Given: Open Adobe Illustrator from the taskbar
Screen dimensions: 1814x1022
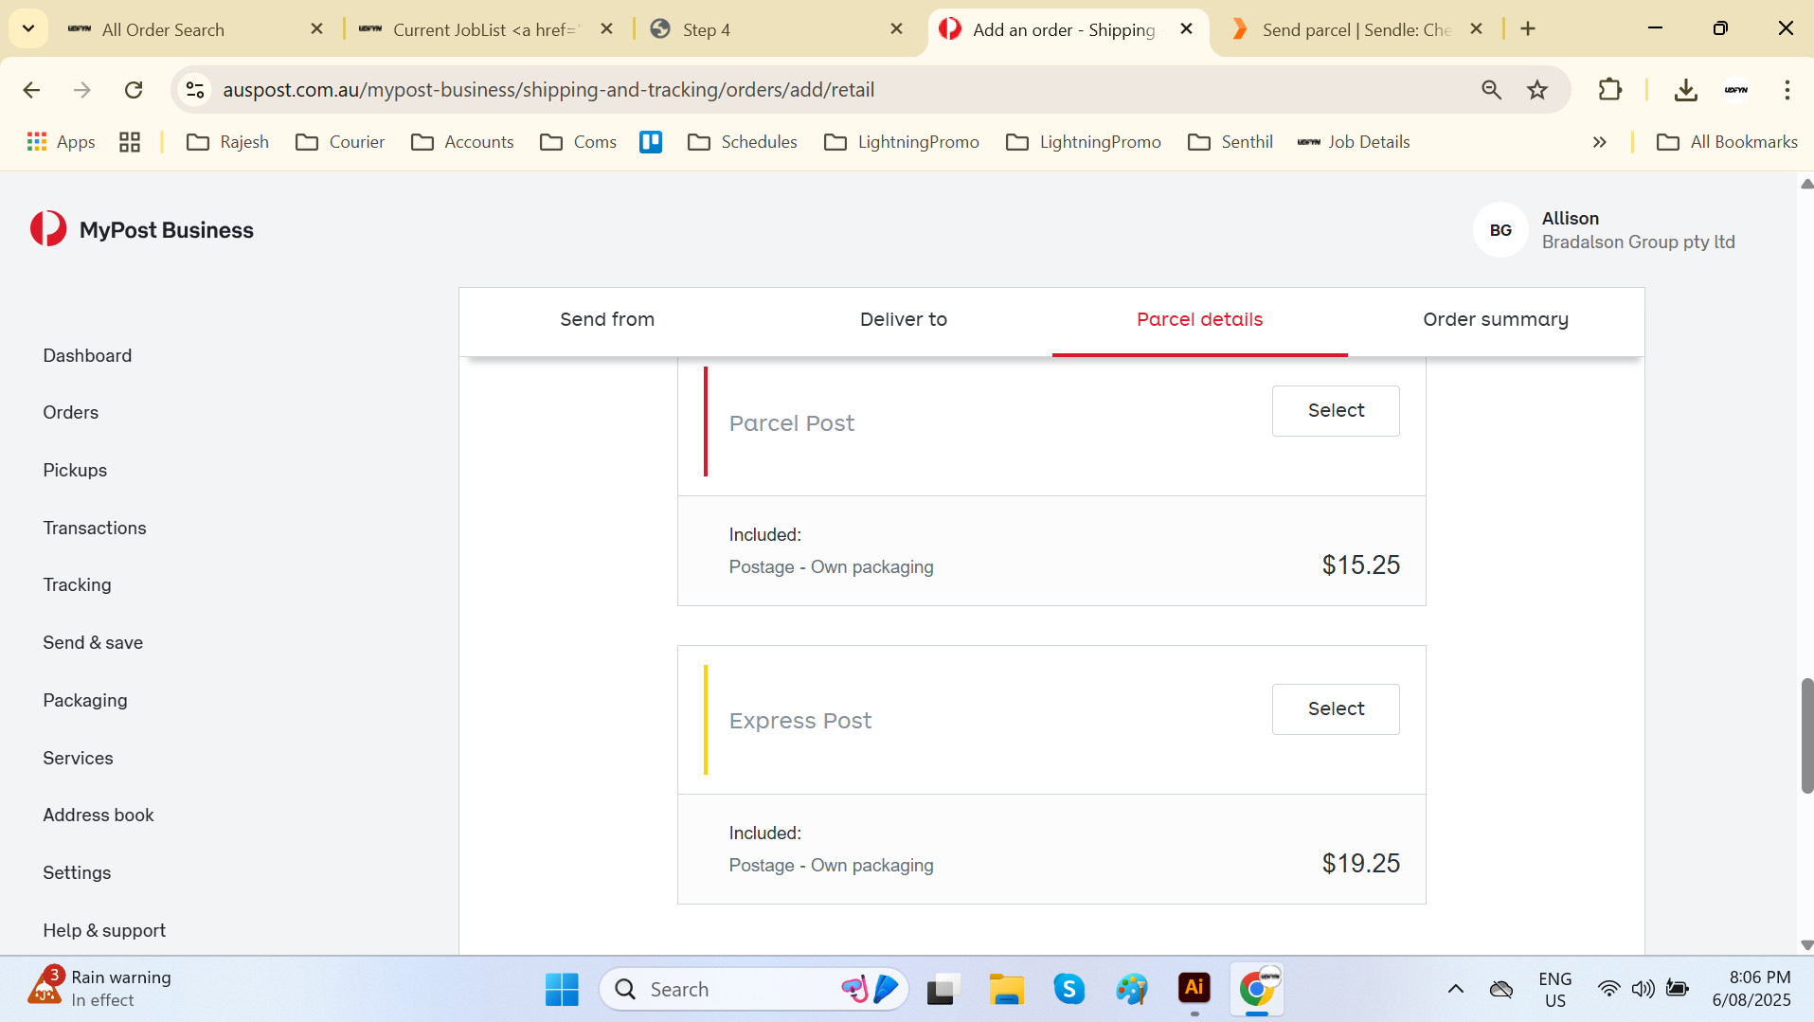Looking at the screenshot, I should click(x=1194, y=988).
